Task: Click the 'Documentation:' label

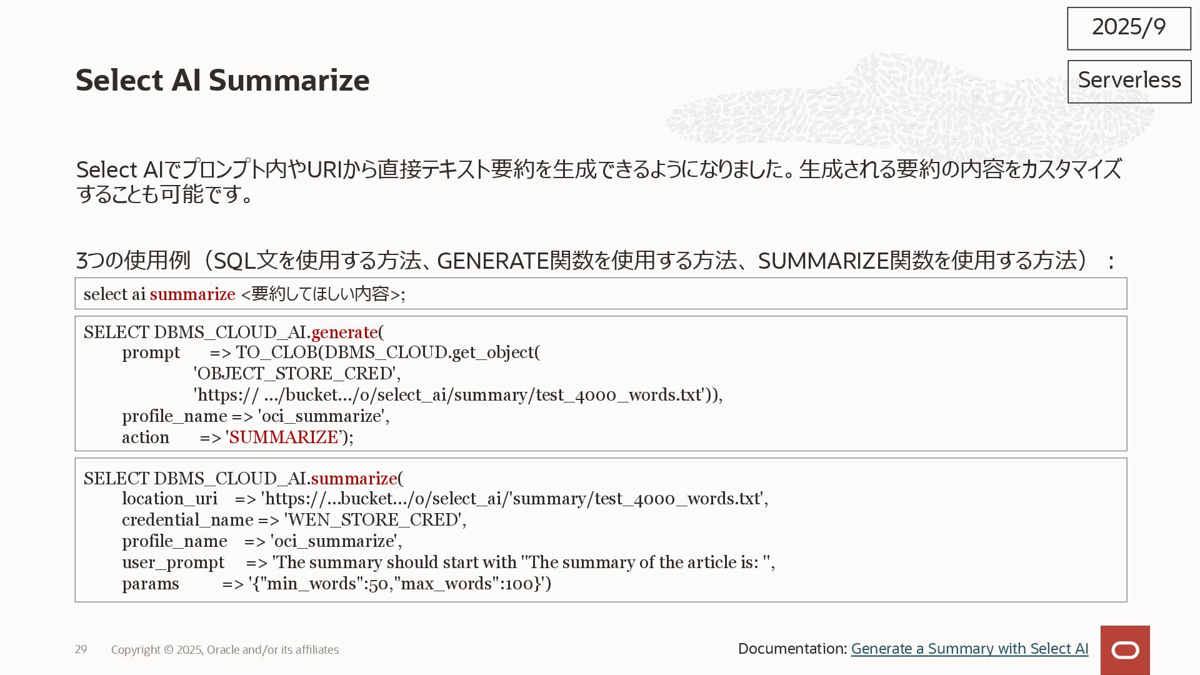Action: click(792, 649)
